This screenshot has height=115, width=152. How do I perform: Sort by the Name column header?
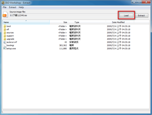click(x=26, y=22)
